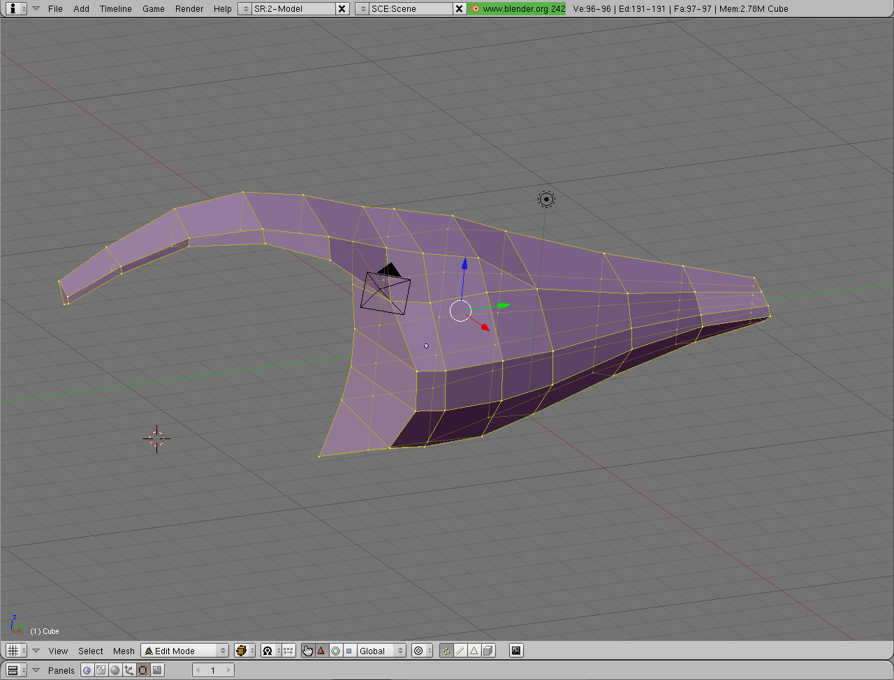Switch to edge select mode
This screenshot has width=894, height=680.
(460, 651)
